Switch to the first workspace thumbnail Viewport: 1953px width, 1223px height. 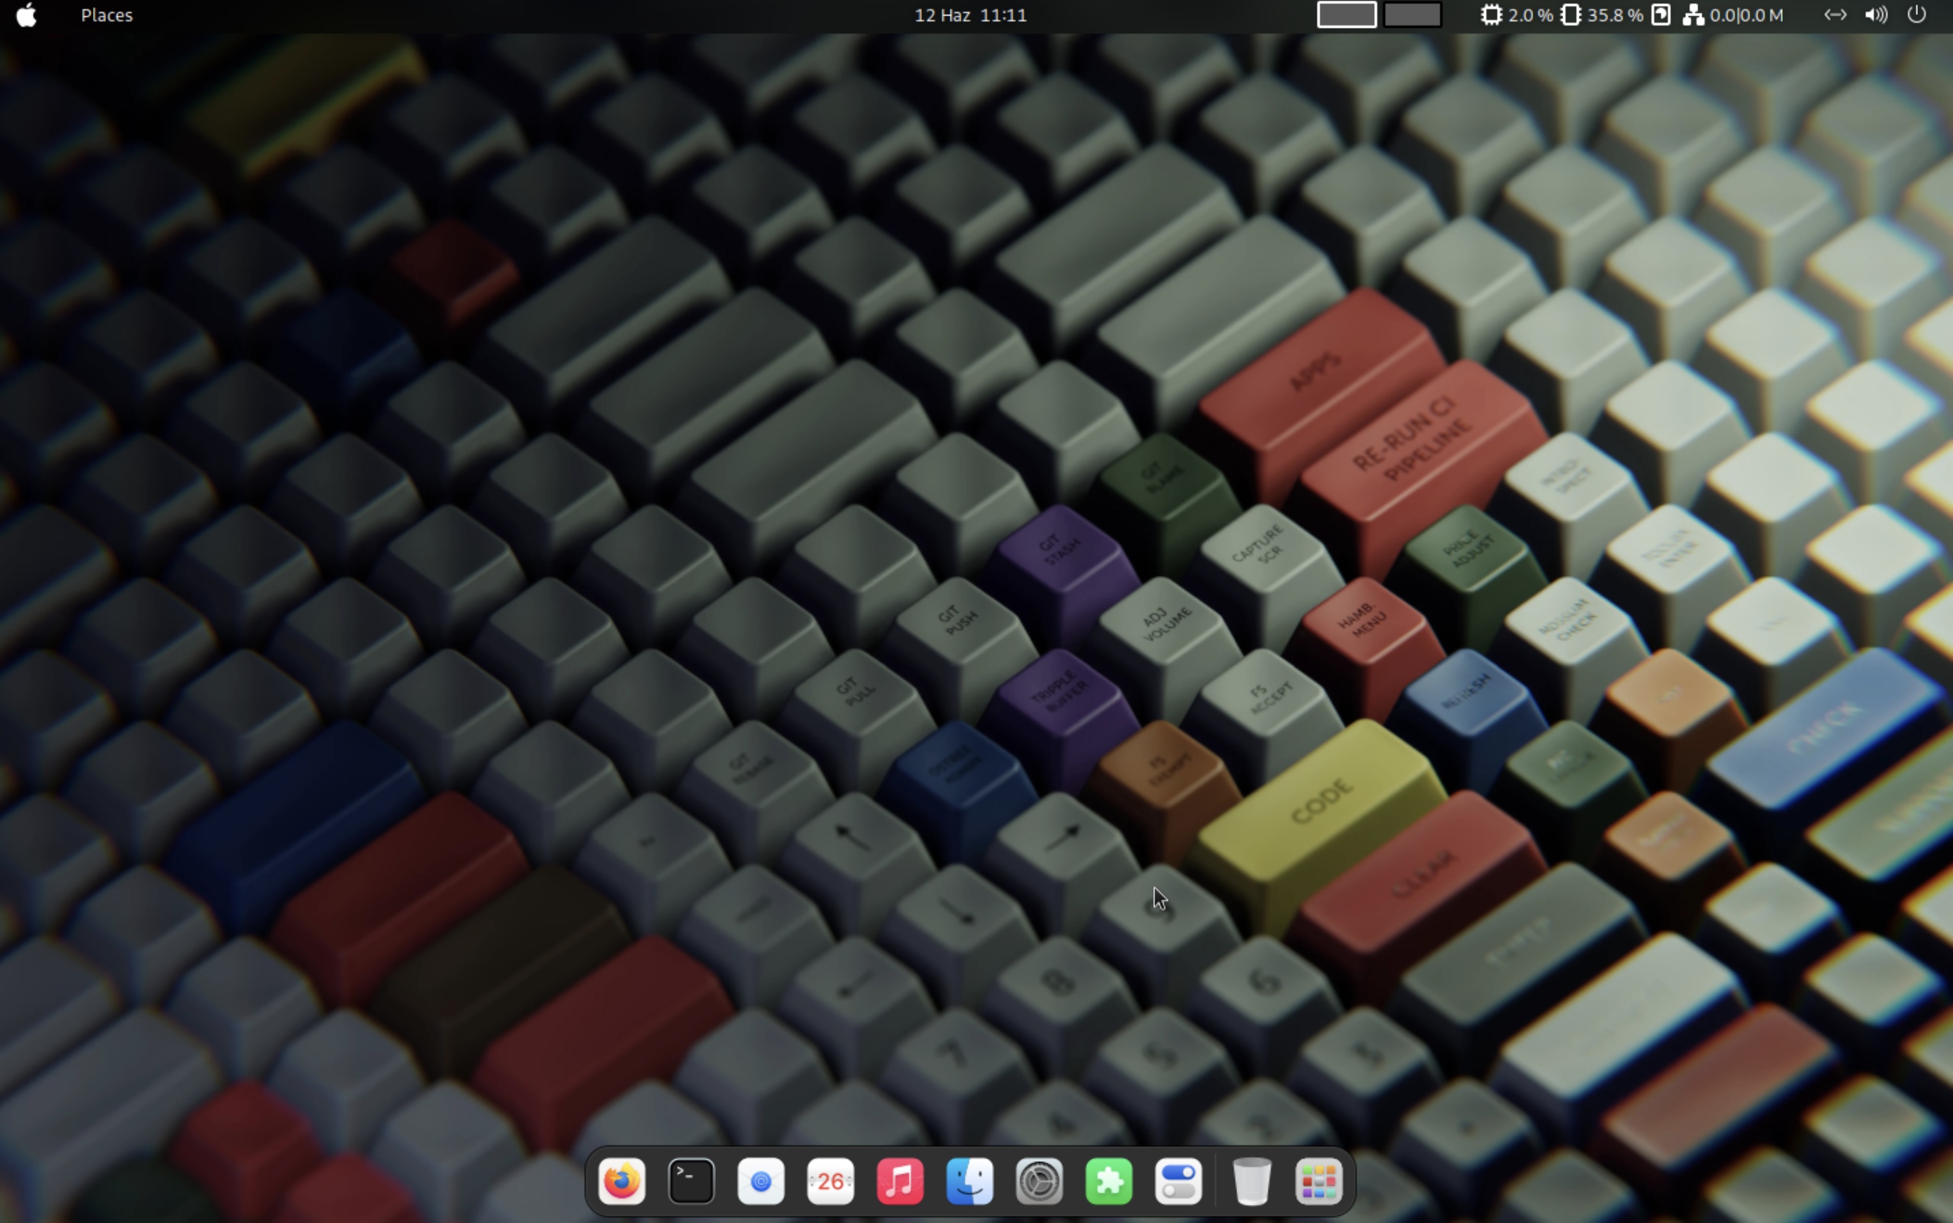coord(1346,14)
